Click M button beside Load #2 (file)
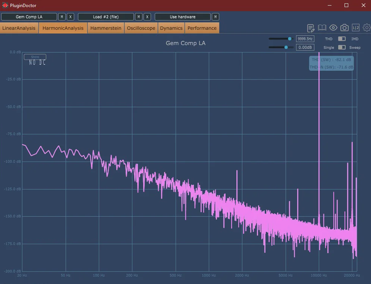 138,17
